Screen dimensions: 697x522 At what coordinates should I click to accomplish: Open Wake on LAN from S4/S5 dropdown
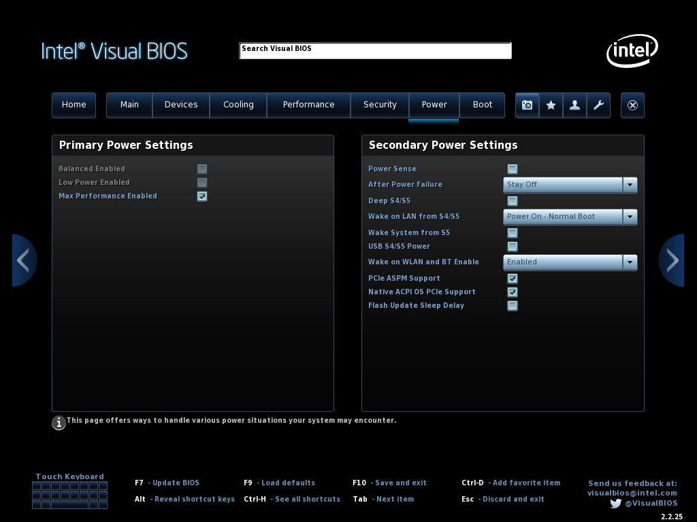click(x=630, y=217)
